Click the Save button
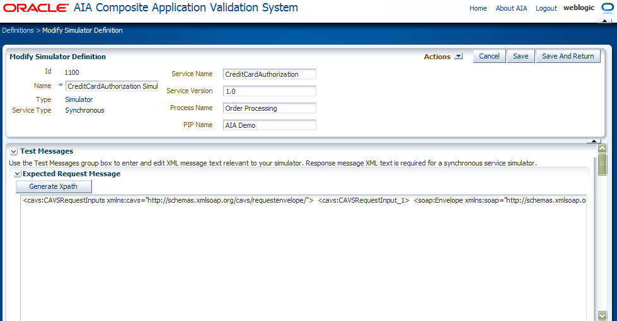The height and width of the screenshot is (321, 617). 521,56
